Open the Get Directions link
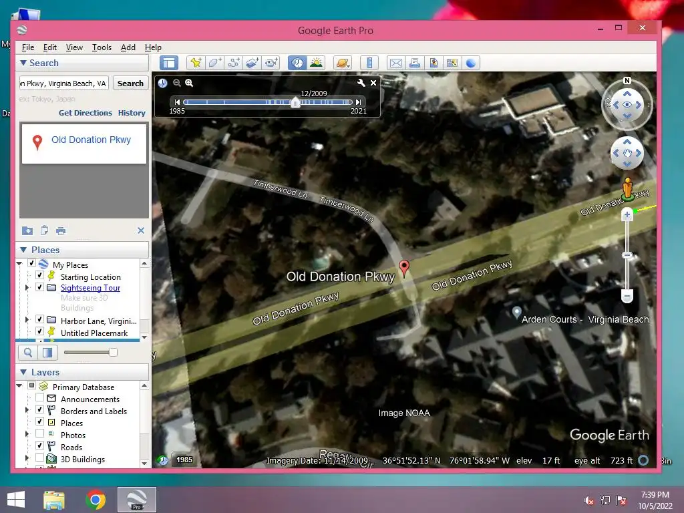This screenshot has height=513, width=684. [85, 113]
